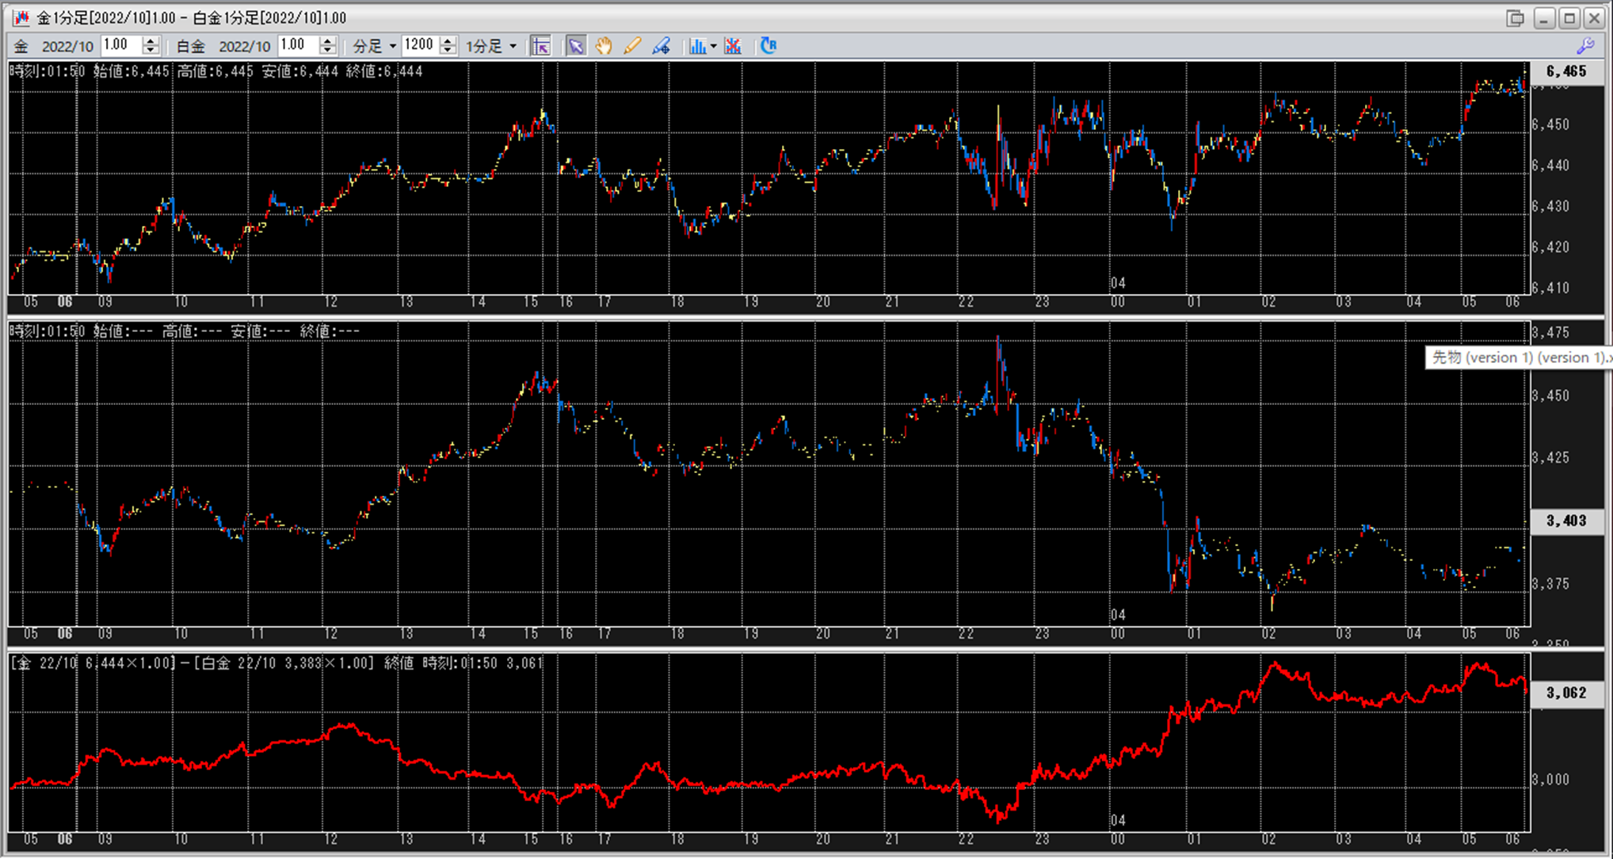Open the 分足 chart type dropdown

[375, 46]
